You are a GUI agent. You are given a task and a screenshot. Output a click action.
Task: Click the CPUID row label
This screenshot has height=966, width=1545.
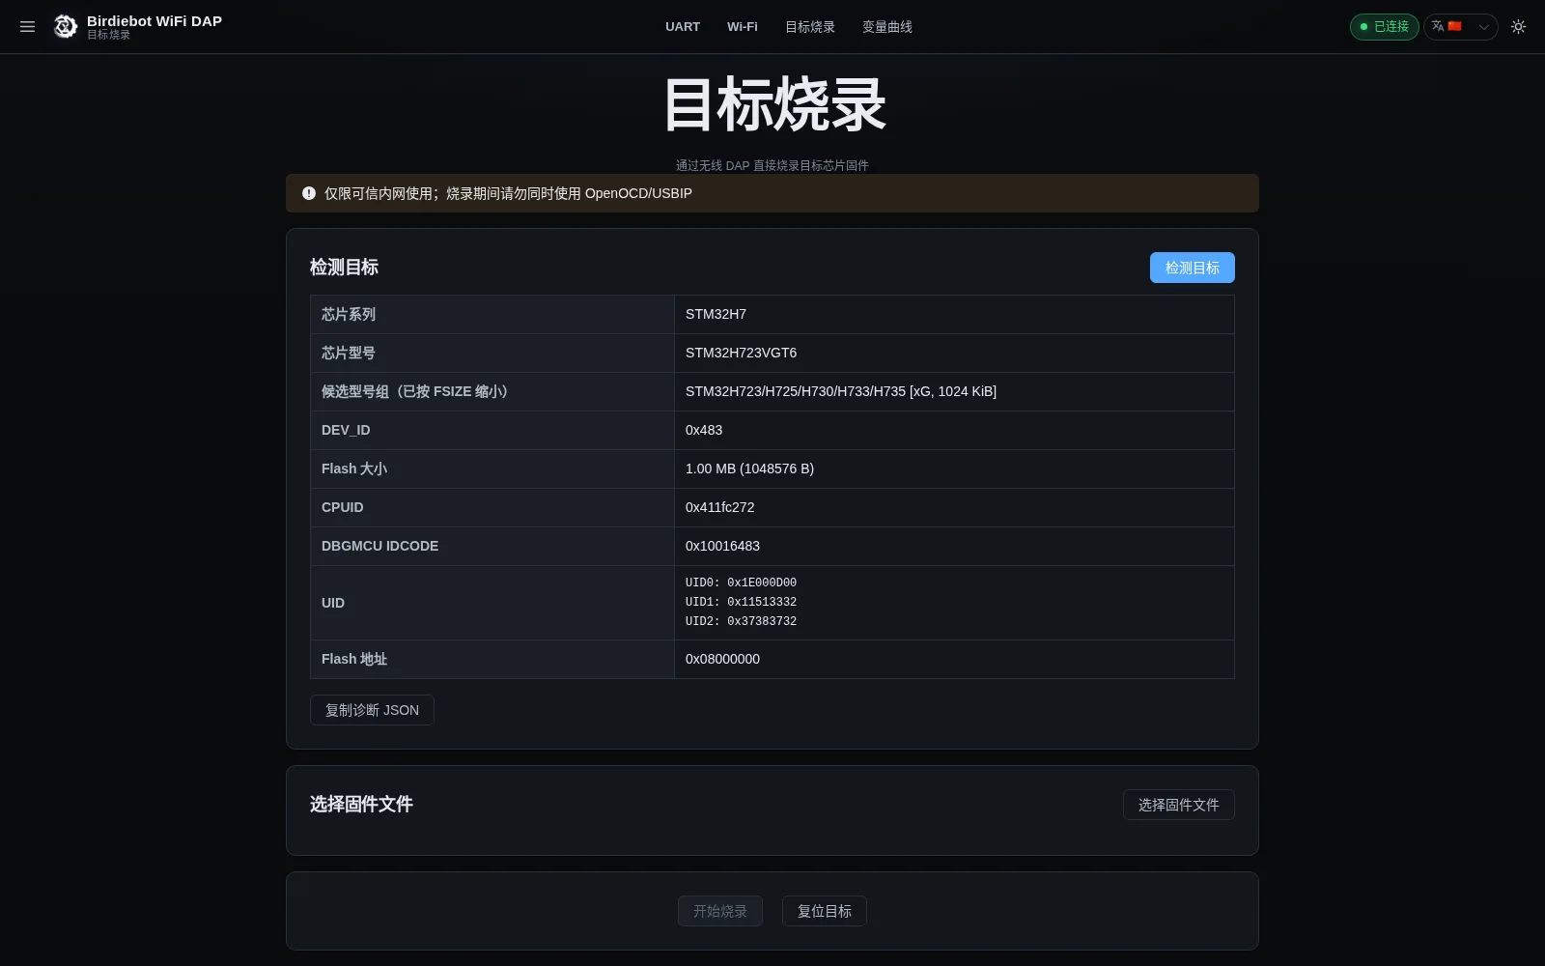point(343,507)
